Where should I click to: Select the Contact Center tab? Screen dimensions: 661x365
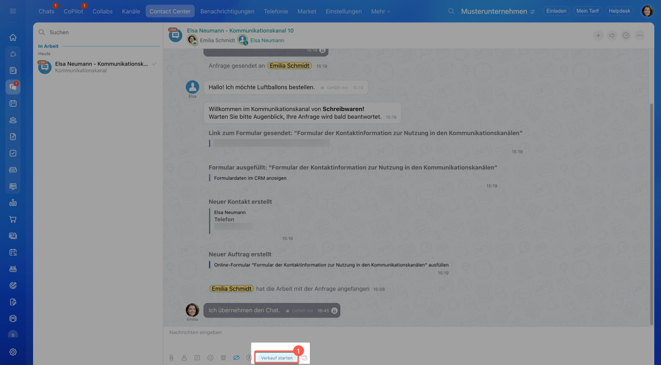coord(170,11)
